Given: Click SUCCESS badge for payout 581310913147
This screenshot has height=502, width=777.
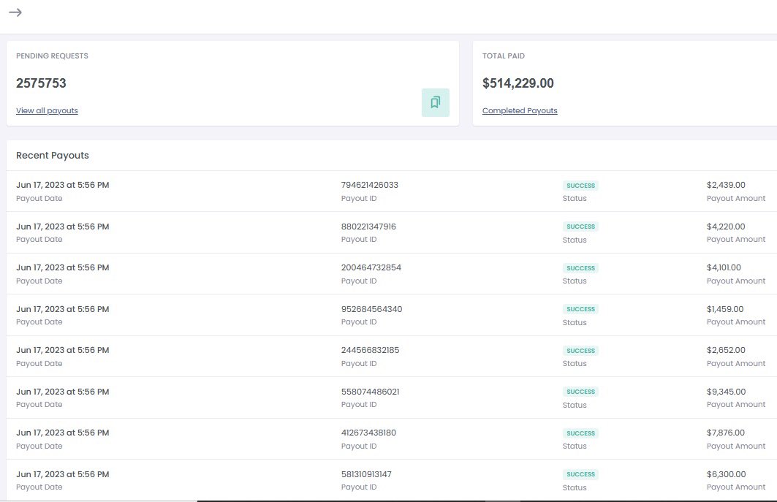Looking at the screenshot, I should click(581, 474).
